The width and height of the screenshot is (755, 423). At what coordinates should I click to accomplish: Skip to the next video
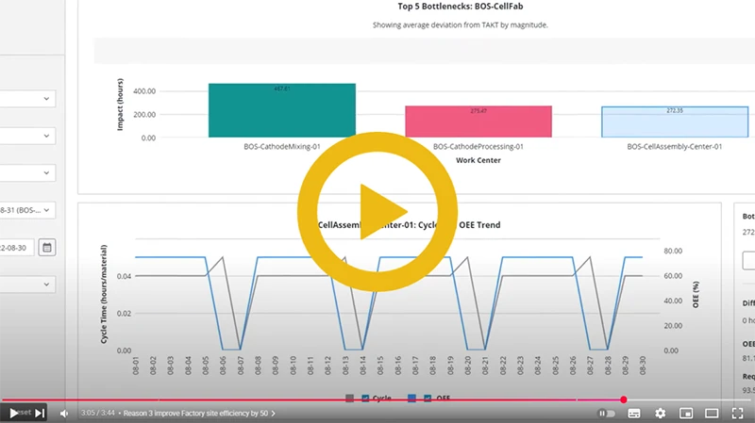40,413
